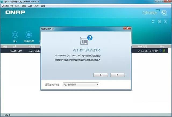172x117 pixels.
Task: Click the IP 地址 column header
Action: (32, 46)
